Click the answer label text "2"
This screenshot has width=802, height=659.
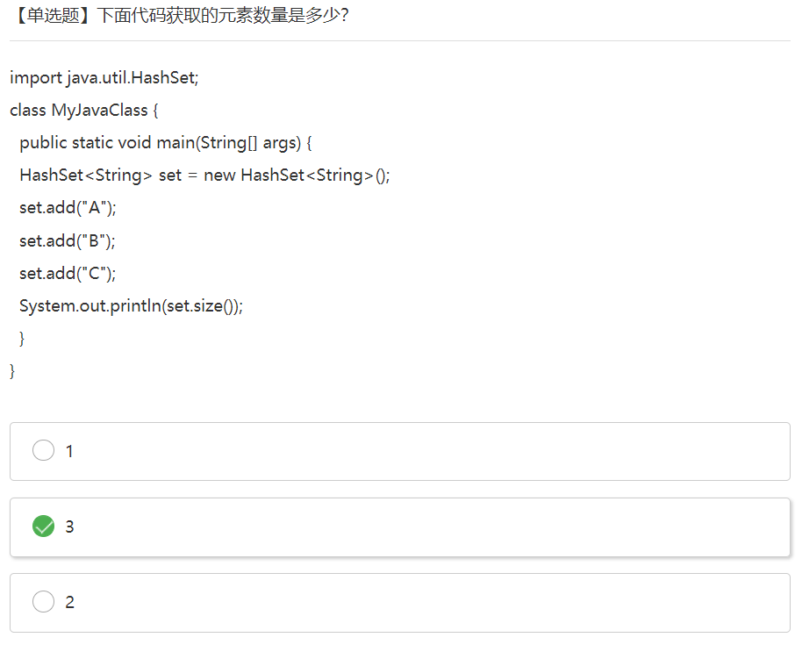(69, 602)
